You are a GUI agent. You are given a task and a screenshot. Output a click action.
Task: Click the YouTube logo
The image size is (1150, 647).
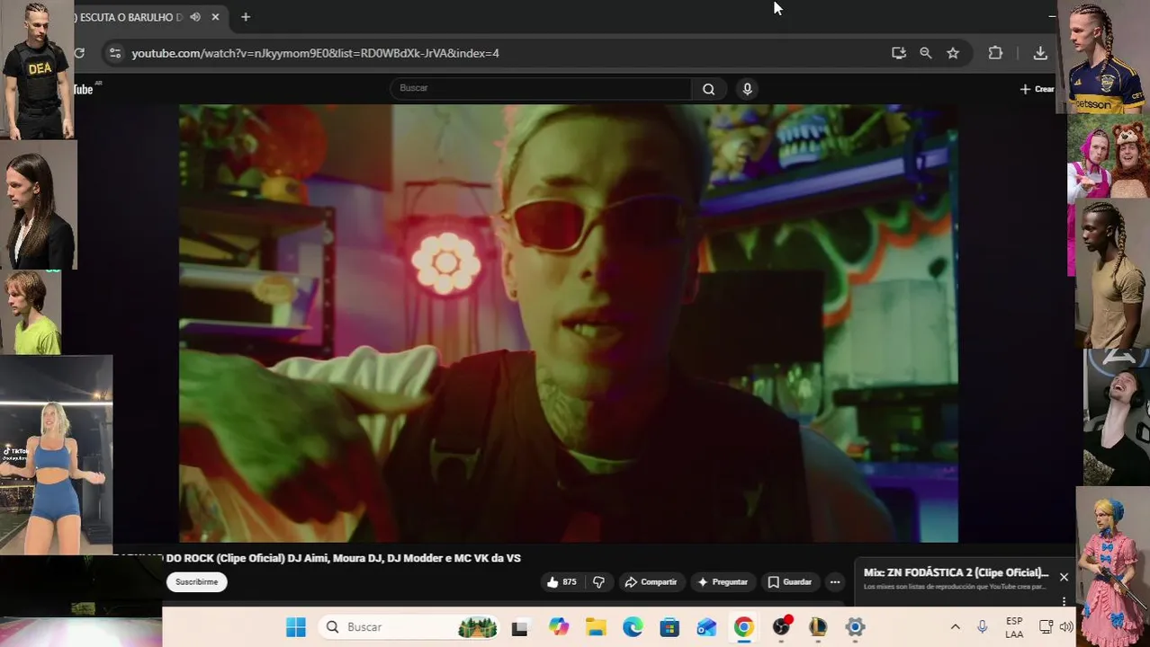pyautogui.click(x=85, y=89)
